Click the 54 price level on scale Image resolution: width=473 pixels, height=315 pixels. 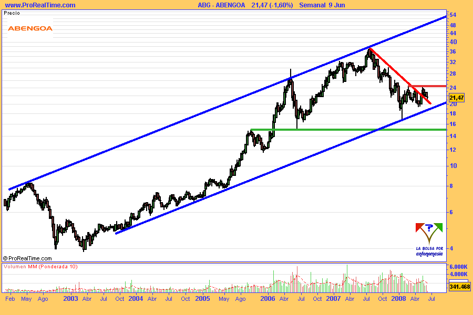tap(453, 15)
